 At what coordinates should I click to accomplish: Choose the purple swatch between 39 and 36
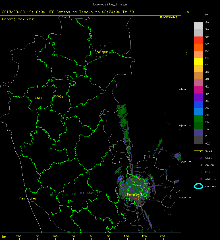[198, 97]
